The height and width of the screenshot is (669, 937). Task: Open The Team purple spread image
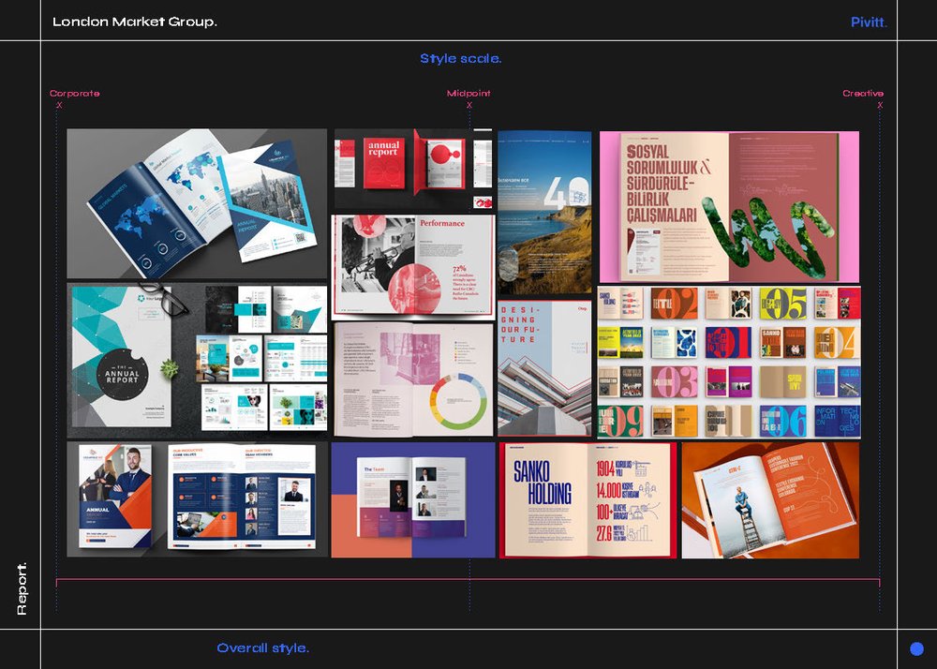[x=413, y=500]
